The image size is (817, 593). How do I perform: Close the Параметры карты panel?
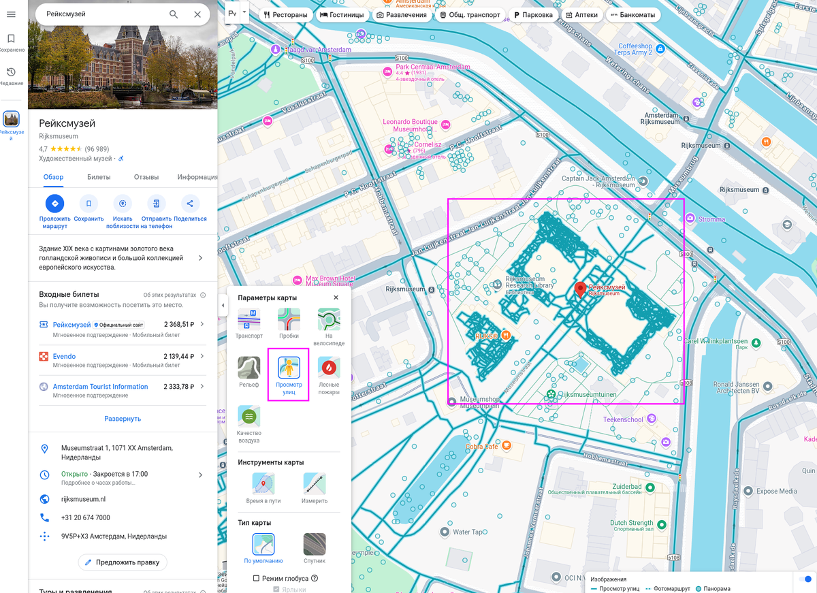[336, 298]
